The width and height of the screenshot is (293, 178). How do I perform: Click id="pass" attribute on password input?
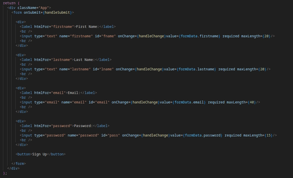pos(111,135)
